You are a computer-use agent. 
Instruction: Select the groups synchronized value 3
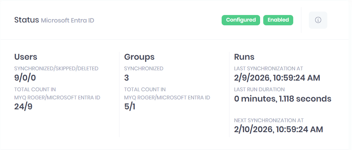pyautogui.click(x=127, y=78)
